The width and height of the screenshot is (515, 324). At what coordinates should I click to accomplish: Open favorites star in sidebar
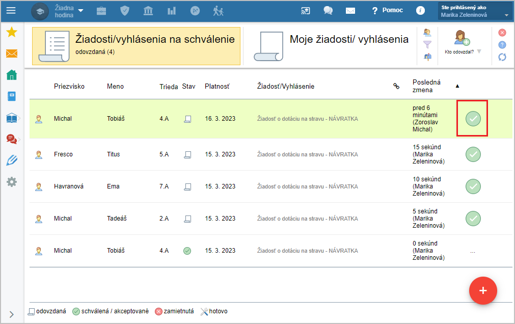pos(12,32)
